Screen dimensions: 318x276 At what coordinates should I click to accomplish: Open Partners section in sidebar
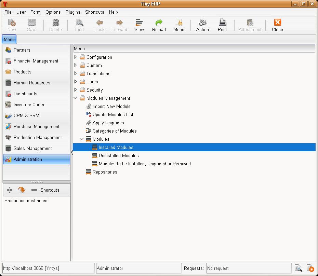[x=37, y=50]
